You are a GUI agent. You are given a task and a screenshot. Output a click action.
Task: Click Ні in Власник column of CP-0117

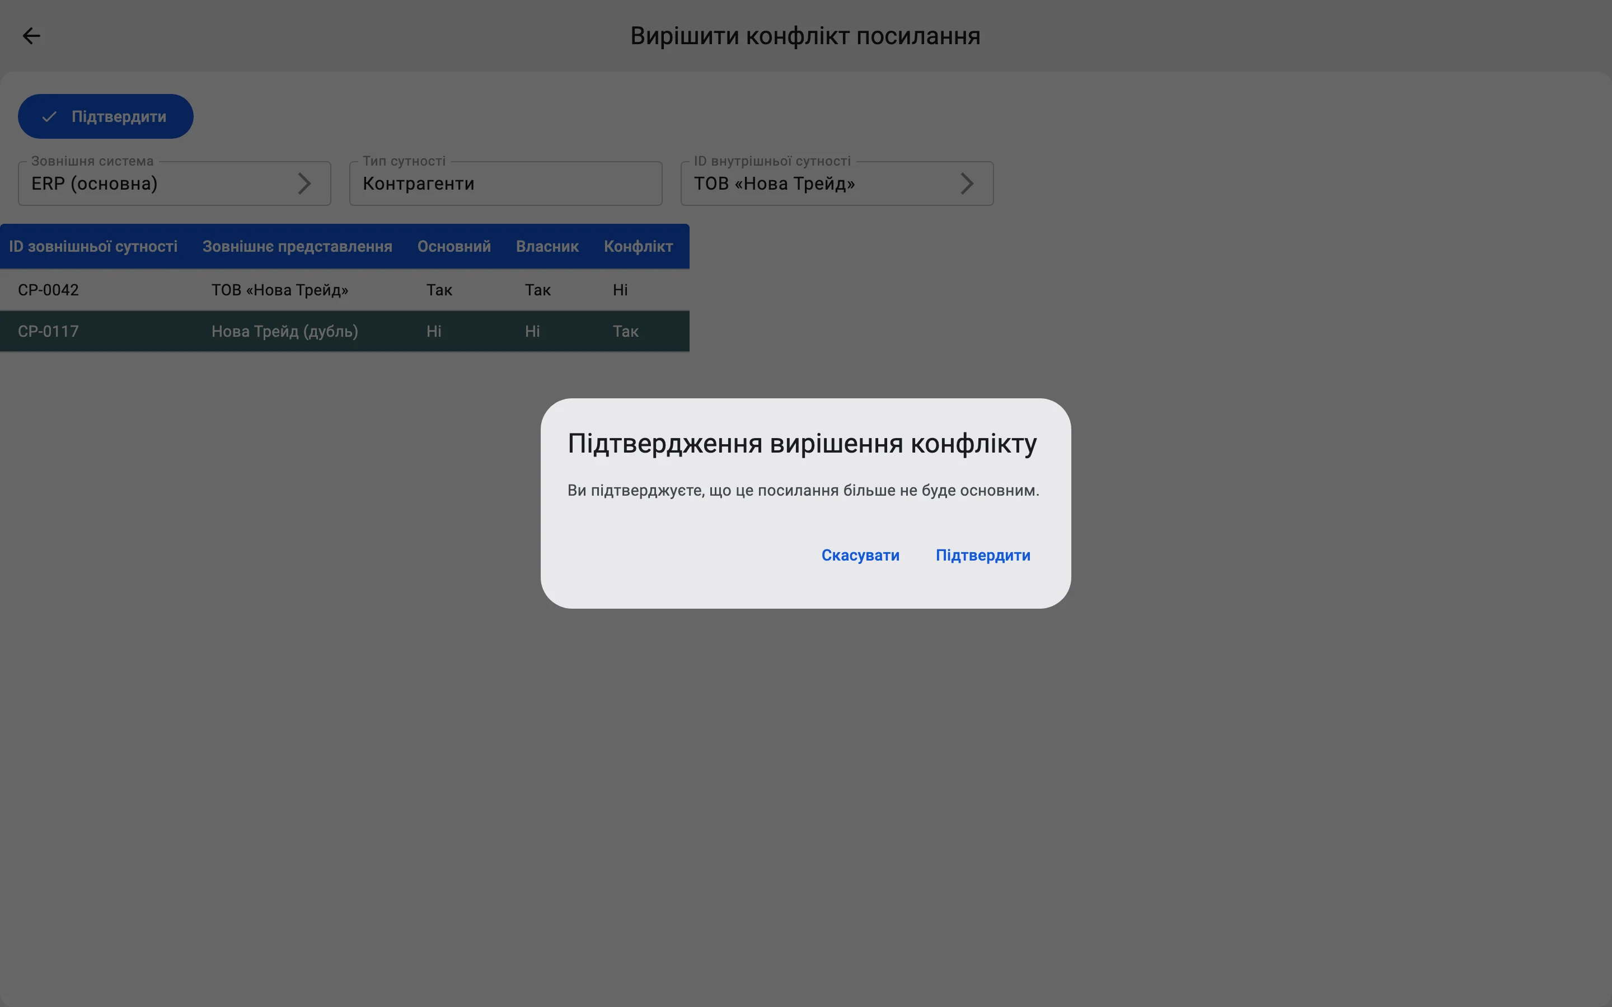click(532, 331)
